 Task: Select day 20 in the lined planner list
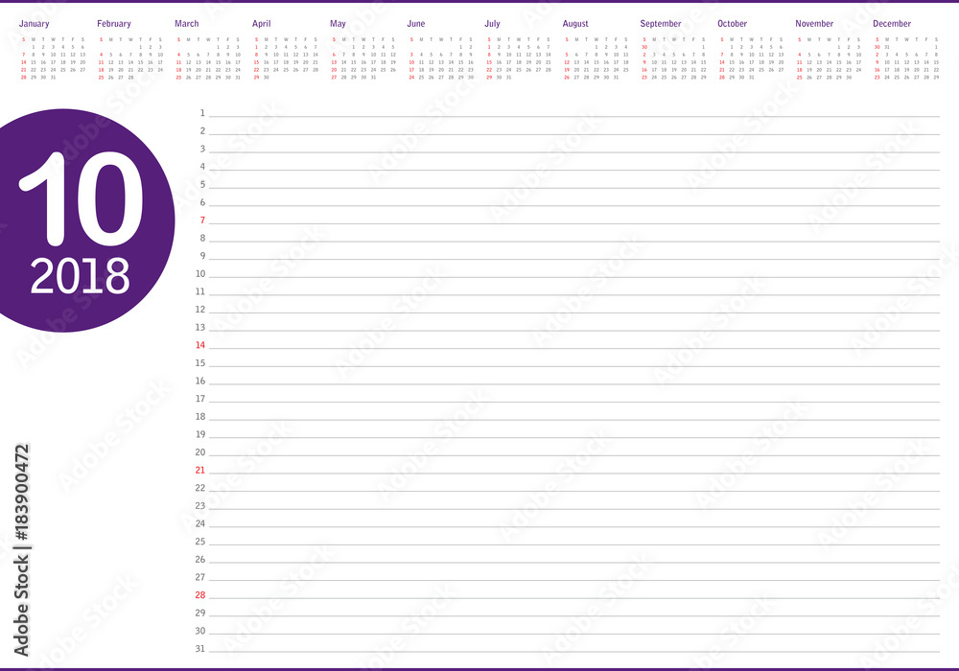click(x=200, y=452)
